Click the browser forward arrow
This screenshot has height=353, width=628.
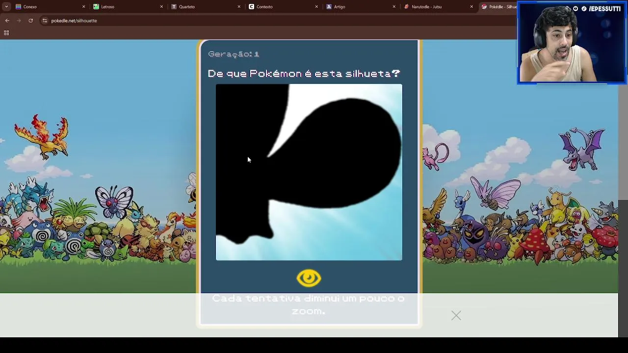(19, 21)
